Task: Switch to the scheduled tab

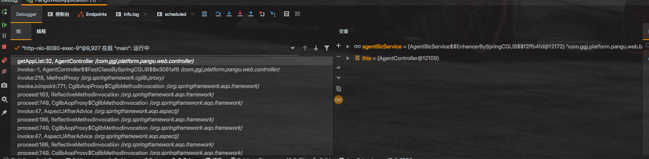Action: (171, 14)
